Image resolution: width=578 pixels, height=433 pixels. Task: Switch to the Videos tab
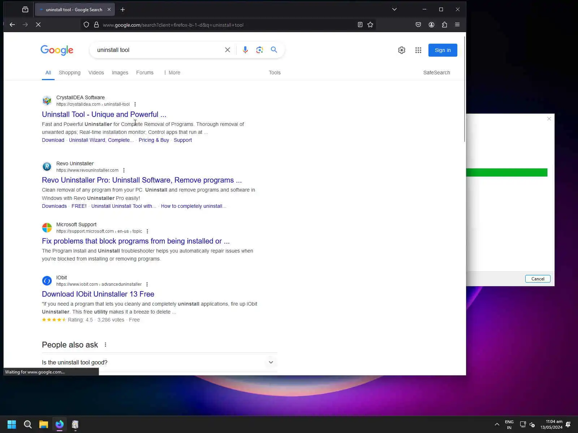[x=96, y=73]
